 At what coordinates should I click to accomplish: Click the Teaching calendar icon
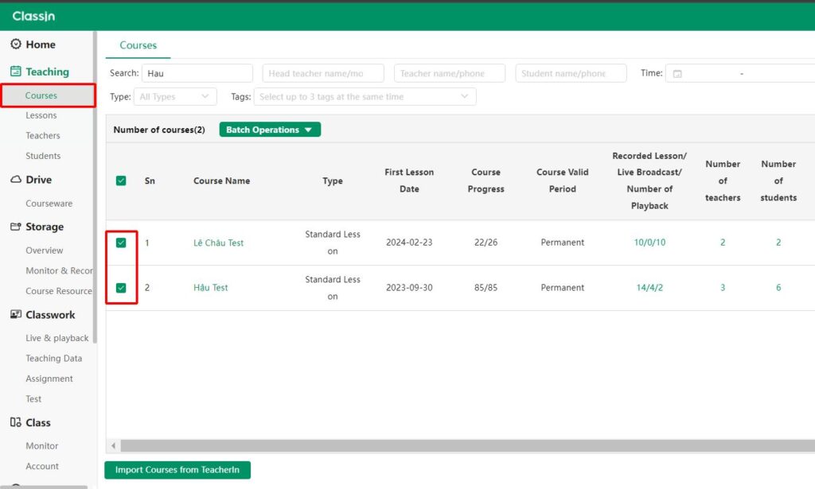coord(16,72)
